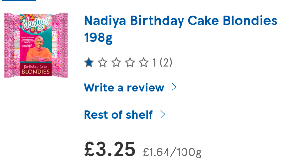Image resolution: width=301 pixels, height=162 pixels.
Task: Click the fourth empty rating star
Action: pos(130,62)
